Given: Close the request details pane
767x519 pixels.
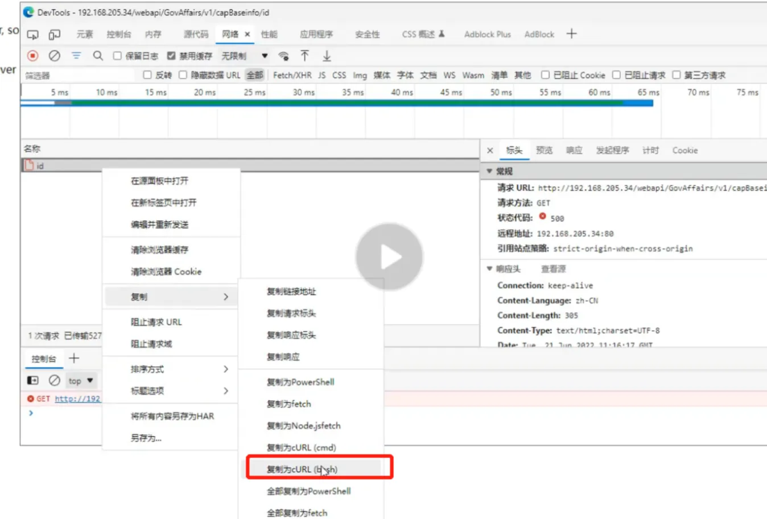Looking at the screenshot, I should pos(490,151).
